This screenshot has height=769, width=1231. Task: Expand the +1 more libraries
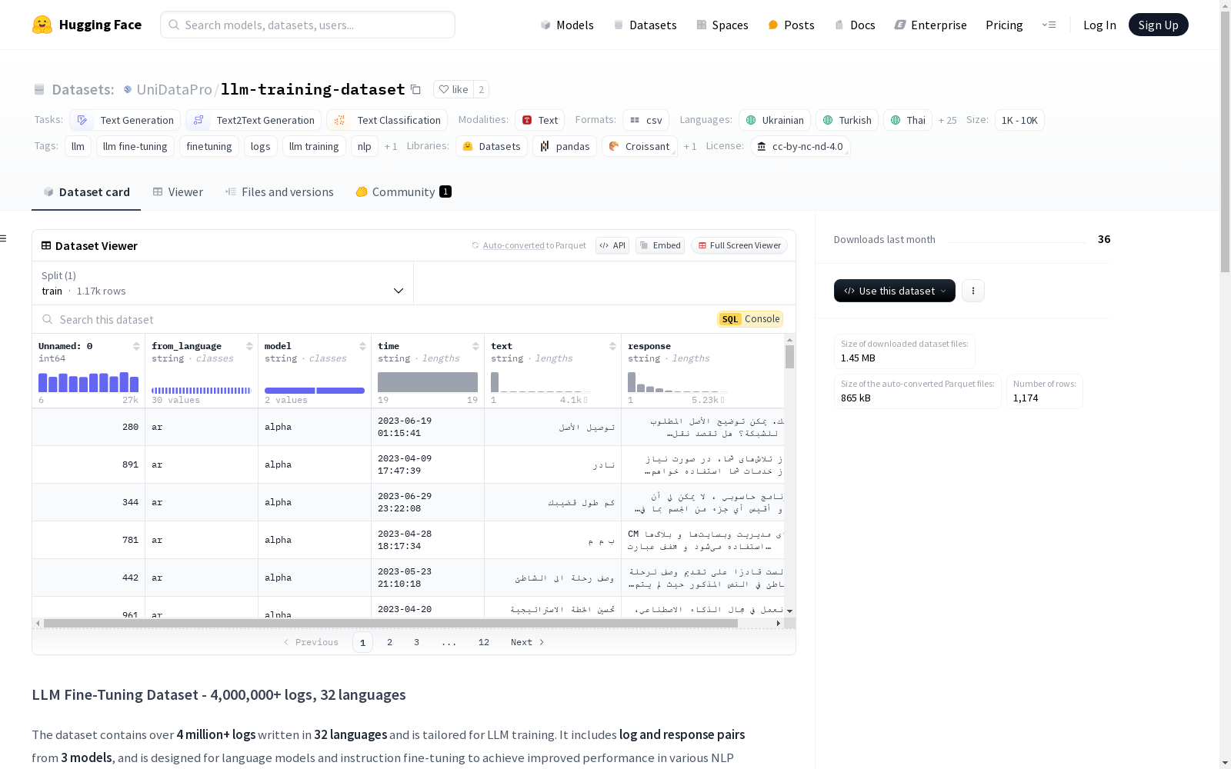[690, 146]
